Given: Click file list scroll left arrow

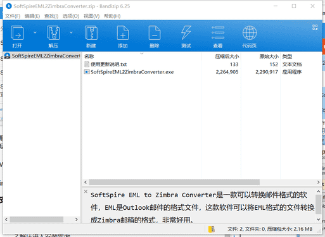Looking at the screenshot, I should pos(86,182).
